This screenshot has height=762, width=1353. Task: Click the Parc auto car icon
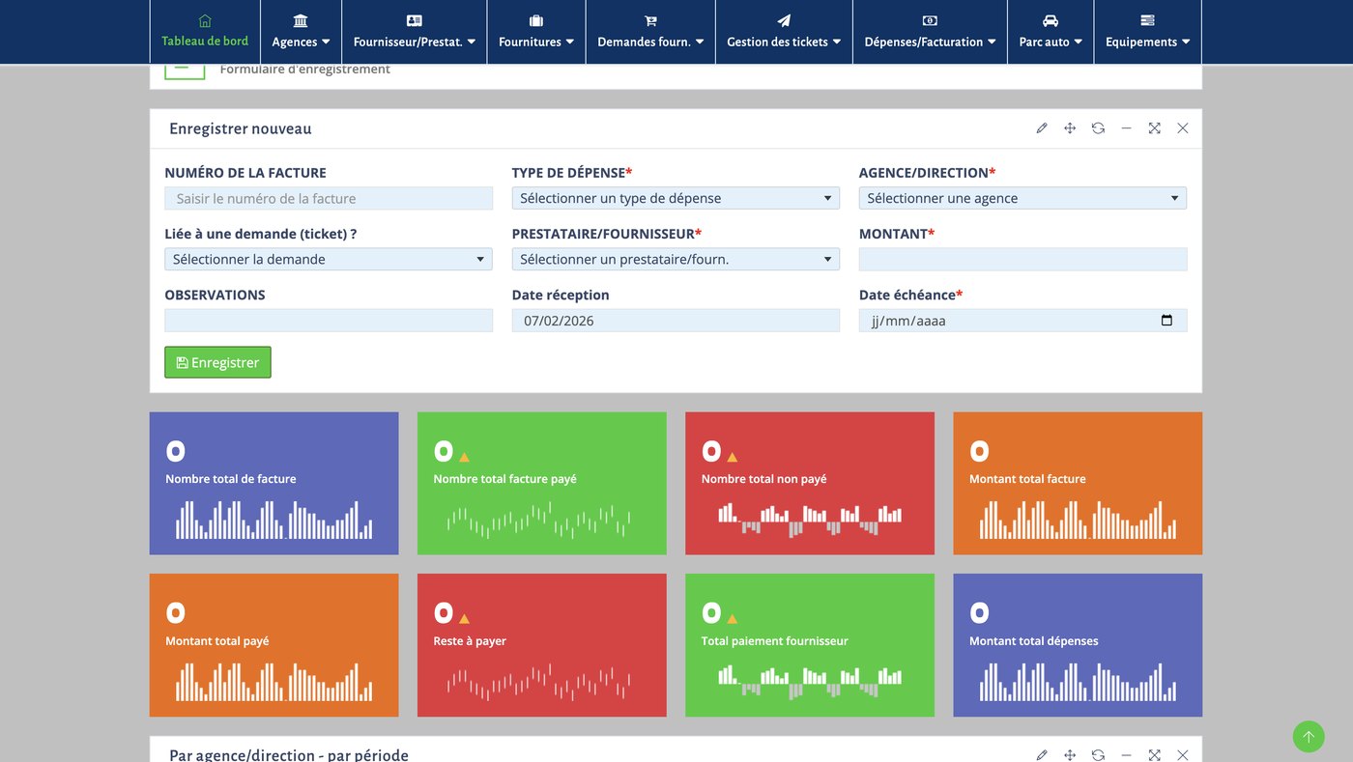point(1051,20)
